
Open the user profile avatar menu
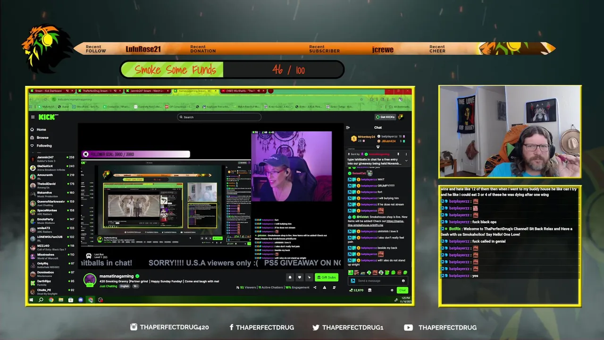coord(401,117)
